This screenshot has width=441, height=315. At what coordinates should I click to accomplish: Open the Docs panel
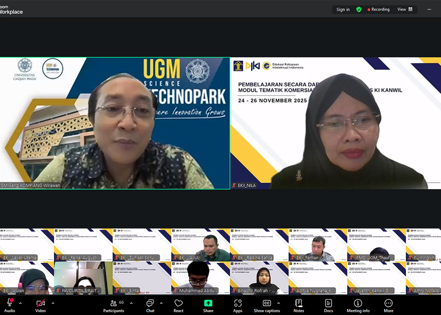328,305
